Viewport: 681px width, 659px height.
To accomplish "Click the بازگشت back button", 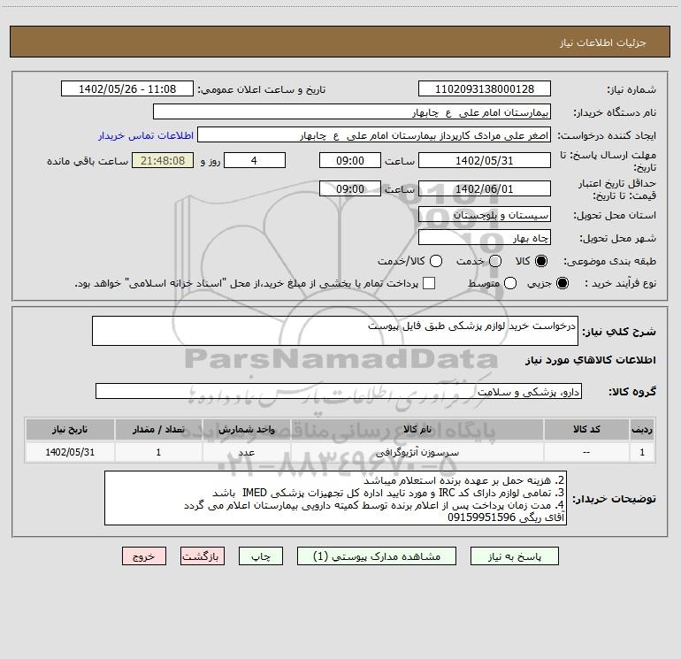I will [x=203, y=556].
